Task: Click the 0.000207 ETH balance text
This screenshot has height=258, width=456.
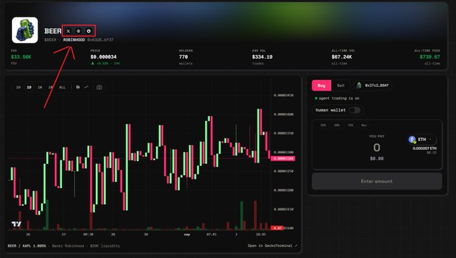Action: click(x=424, y=148)
